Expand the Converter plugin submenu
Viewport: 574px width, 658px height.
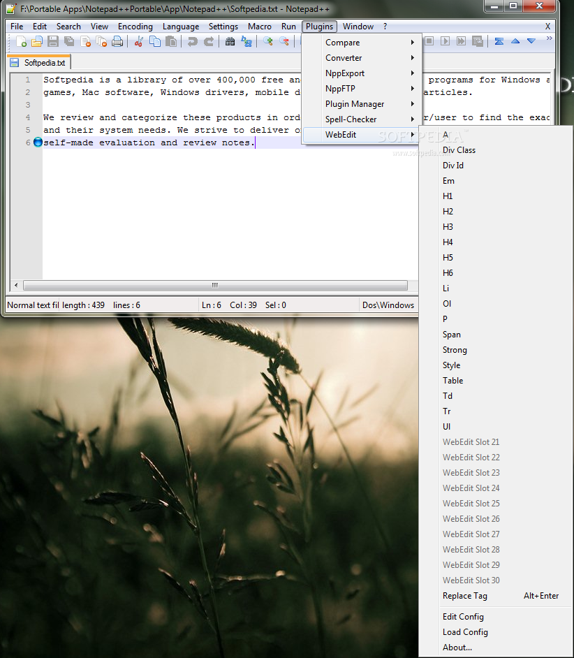point(362,58)
